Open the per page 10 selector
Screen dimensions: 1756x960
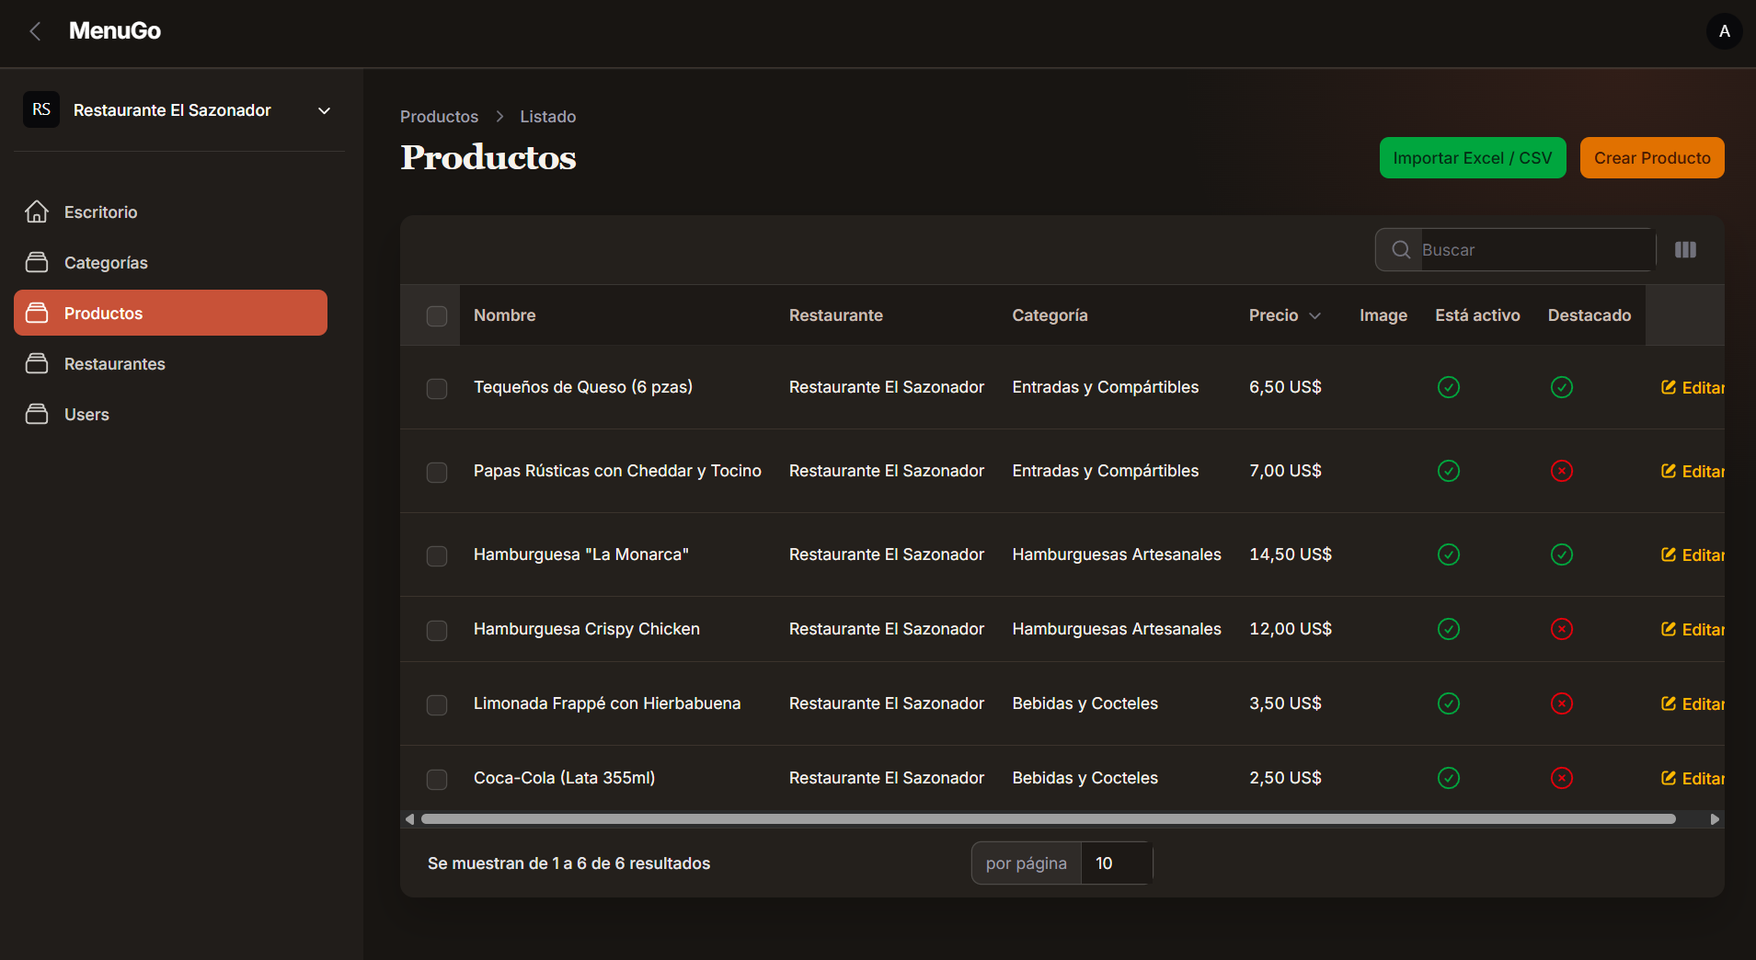(1116, 863)
